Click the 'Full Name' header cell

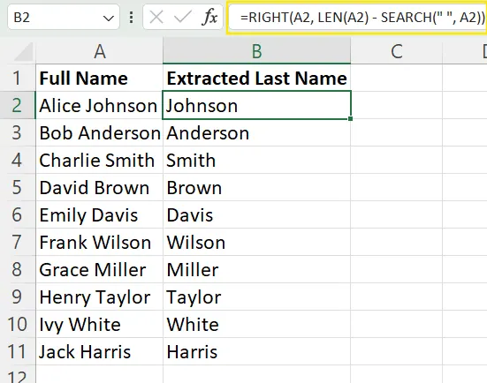pos(99,78)
